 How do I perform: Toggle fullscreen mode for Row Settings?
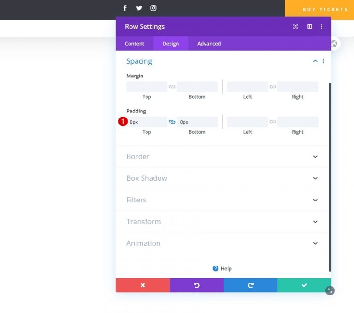[x=295, y=26]
